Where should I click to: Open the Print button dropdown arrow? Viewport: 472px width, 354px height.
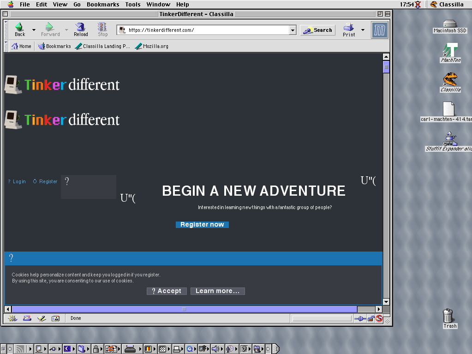(363, 30)
